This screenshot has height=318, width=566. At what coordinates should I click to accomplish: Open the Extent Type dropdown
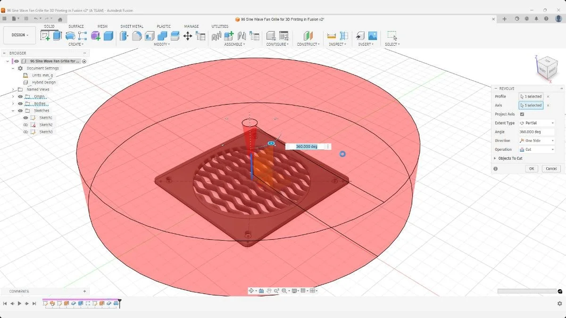tap(536, 122)
